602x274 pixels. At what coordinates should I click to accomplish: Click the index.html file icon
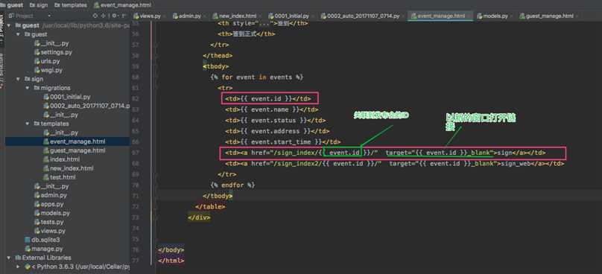coord(46,159)
